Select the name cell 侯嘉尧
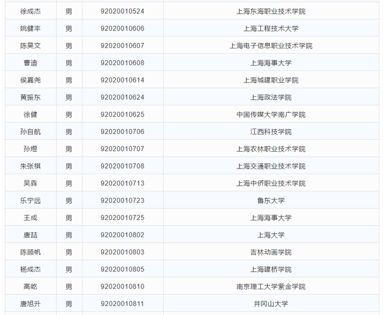383x315 pixels. pyautogui.click(x=31, y=80)
